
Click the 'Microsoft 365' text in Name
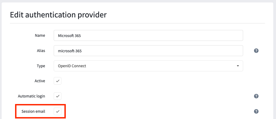(x=69, y=36)
